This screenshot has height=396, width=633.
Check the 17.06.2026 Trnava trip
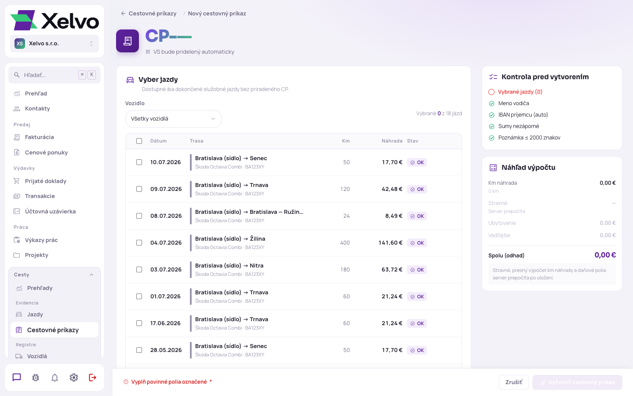[x=139, y=323]
